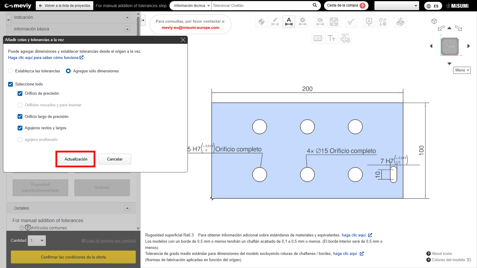
Task: Select the surface roughness symbol tool
Action: pyautogui.click(x=351, y=22)
